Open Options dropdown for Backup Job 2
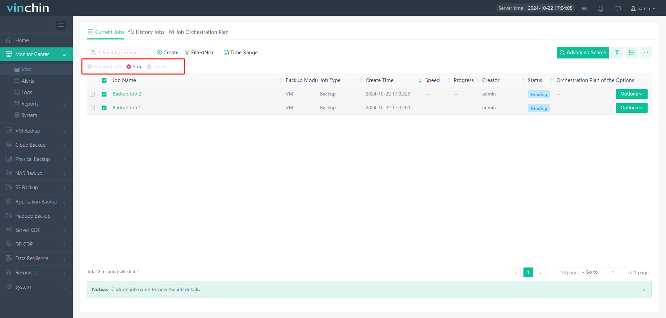The width and height of the screenshot is (666, 318). pos(631,94)
